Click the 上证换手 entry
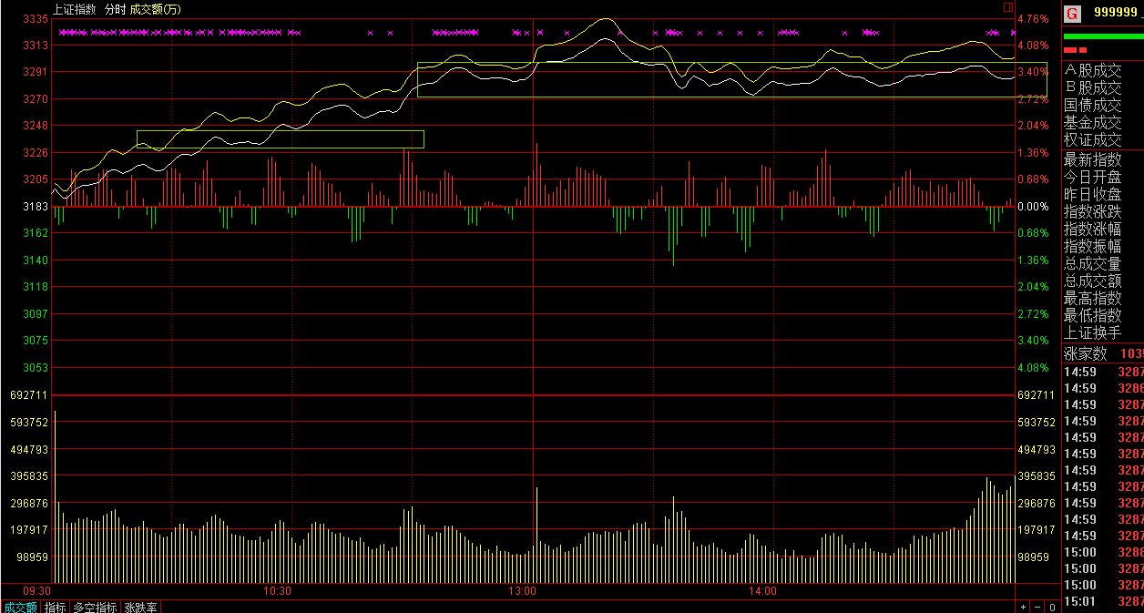 1093,332
